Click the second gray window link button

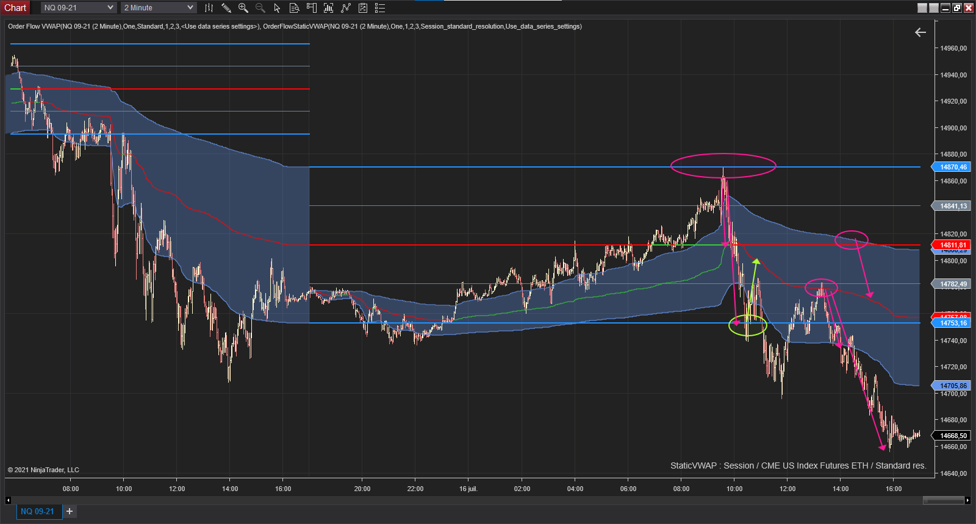(x=934, y=8)
